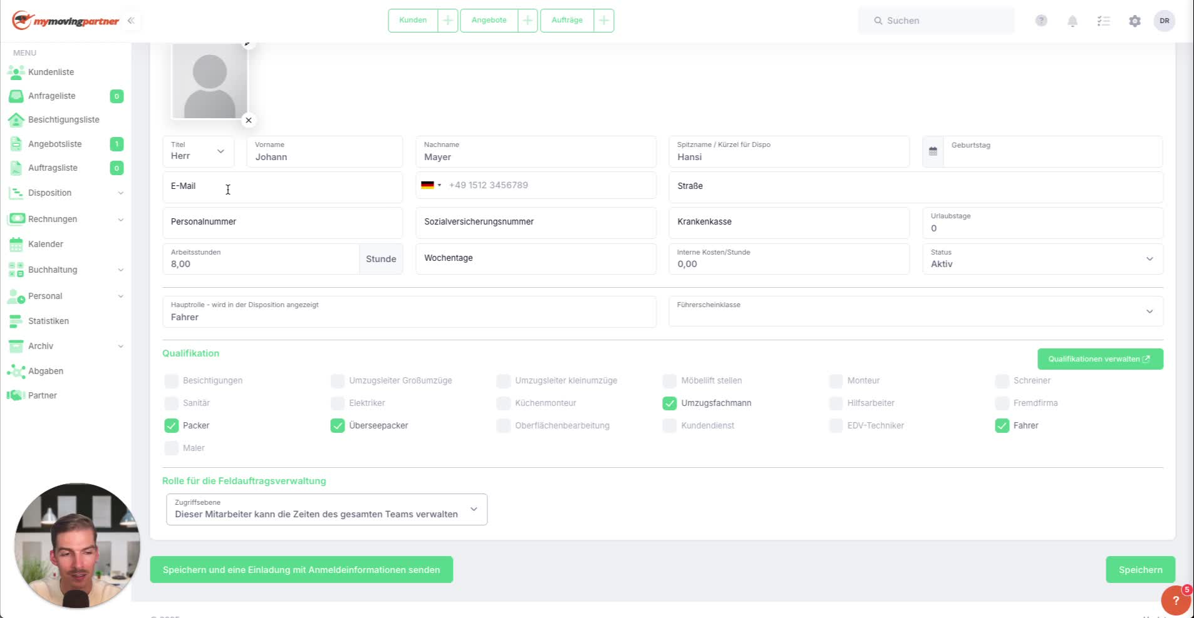The image size is (1194, 618).
Task: Click Qualifikationen verwalten button
Action: coord(1100,359)
